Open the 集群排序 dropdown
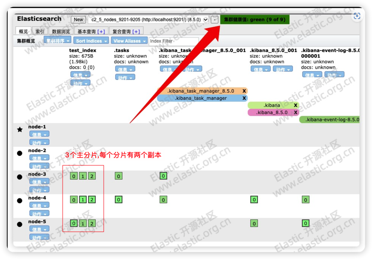The image size is (372, 259). coord(57,40)
